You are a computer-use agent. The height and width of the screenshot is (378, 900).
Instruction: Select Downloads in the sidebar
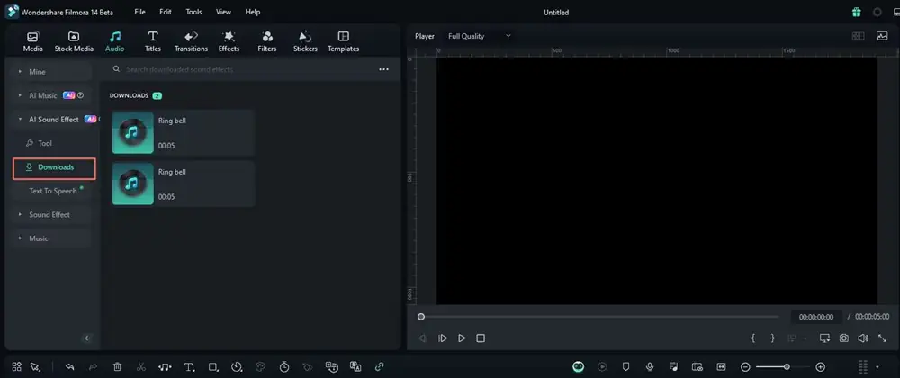coord(54,167)
